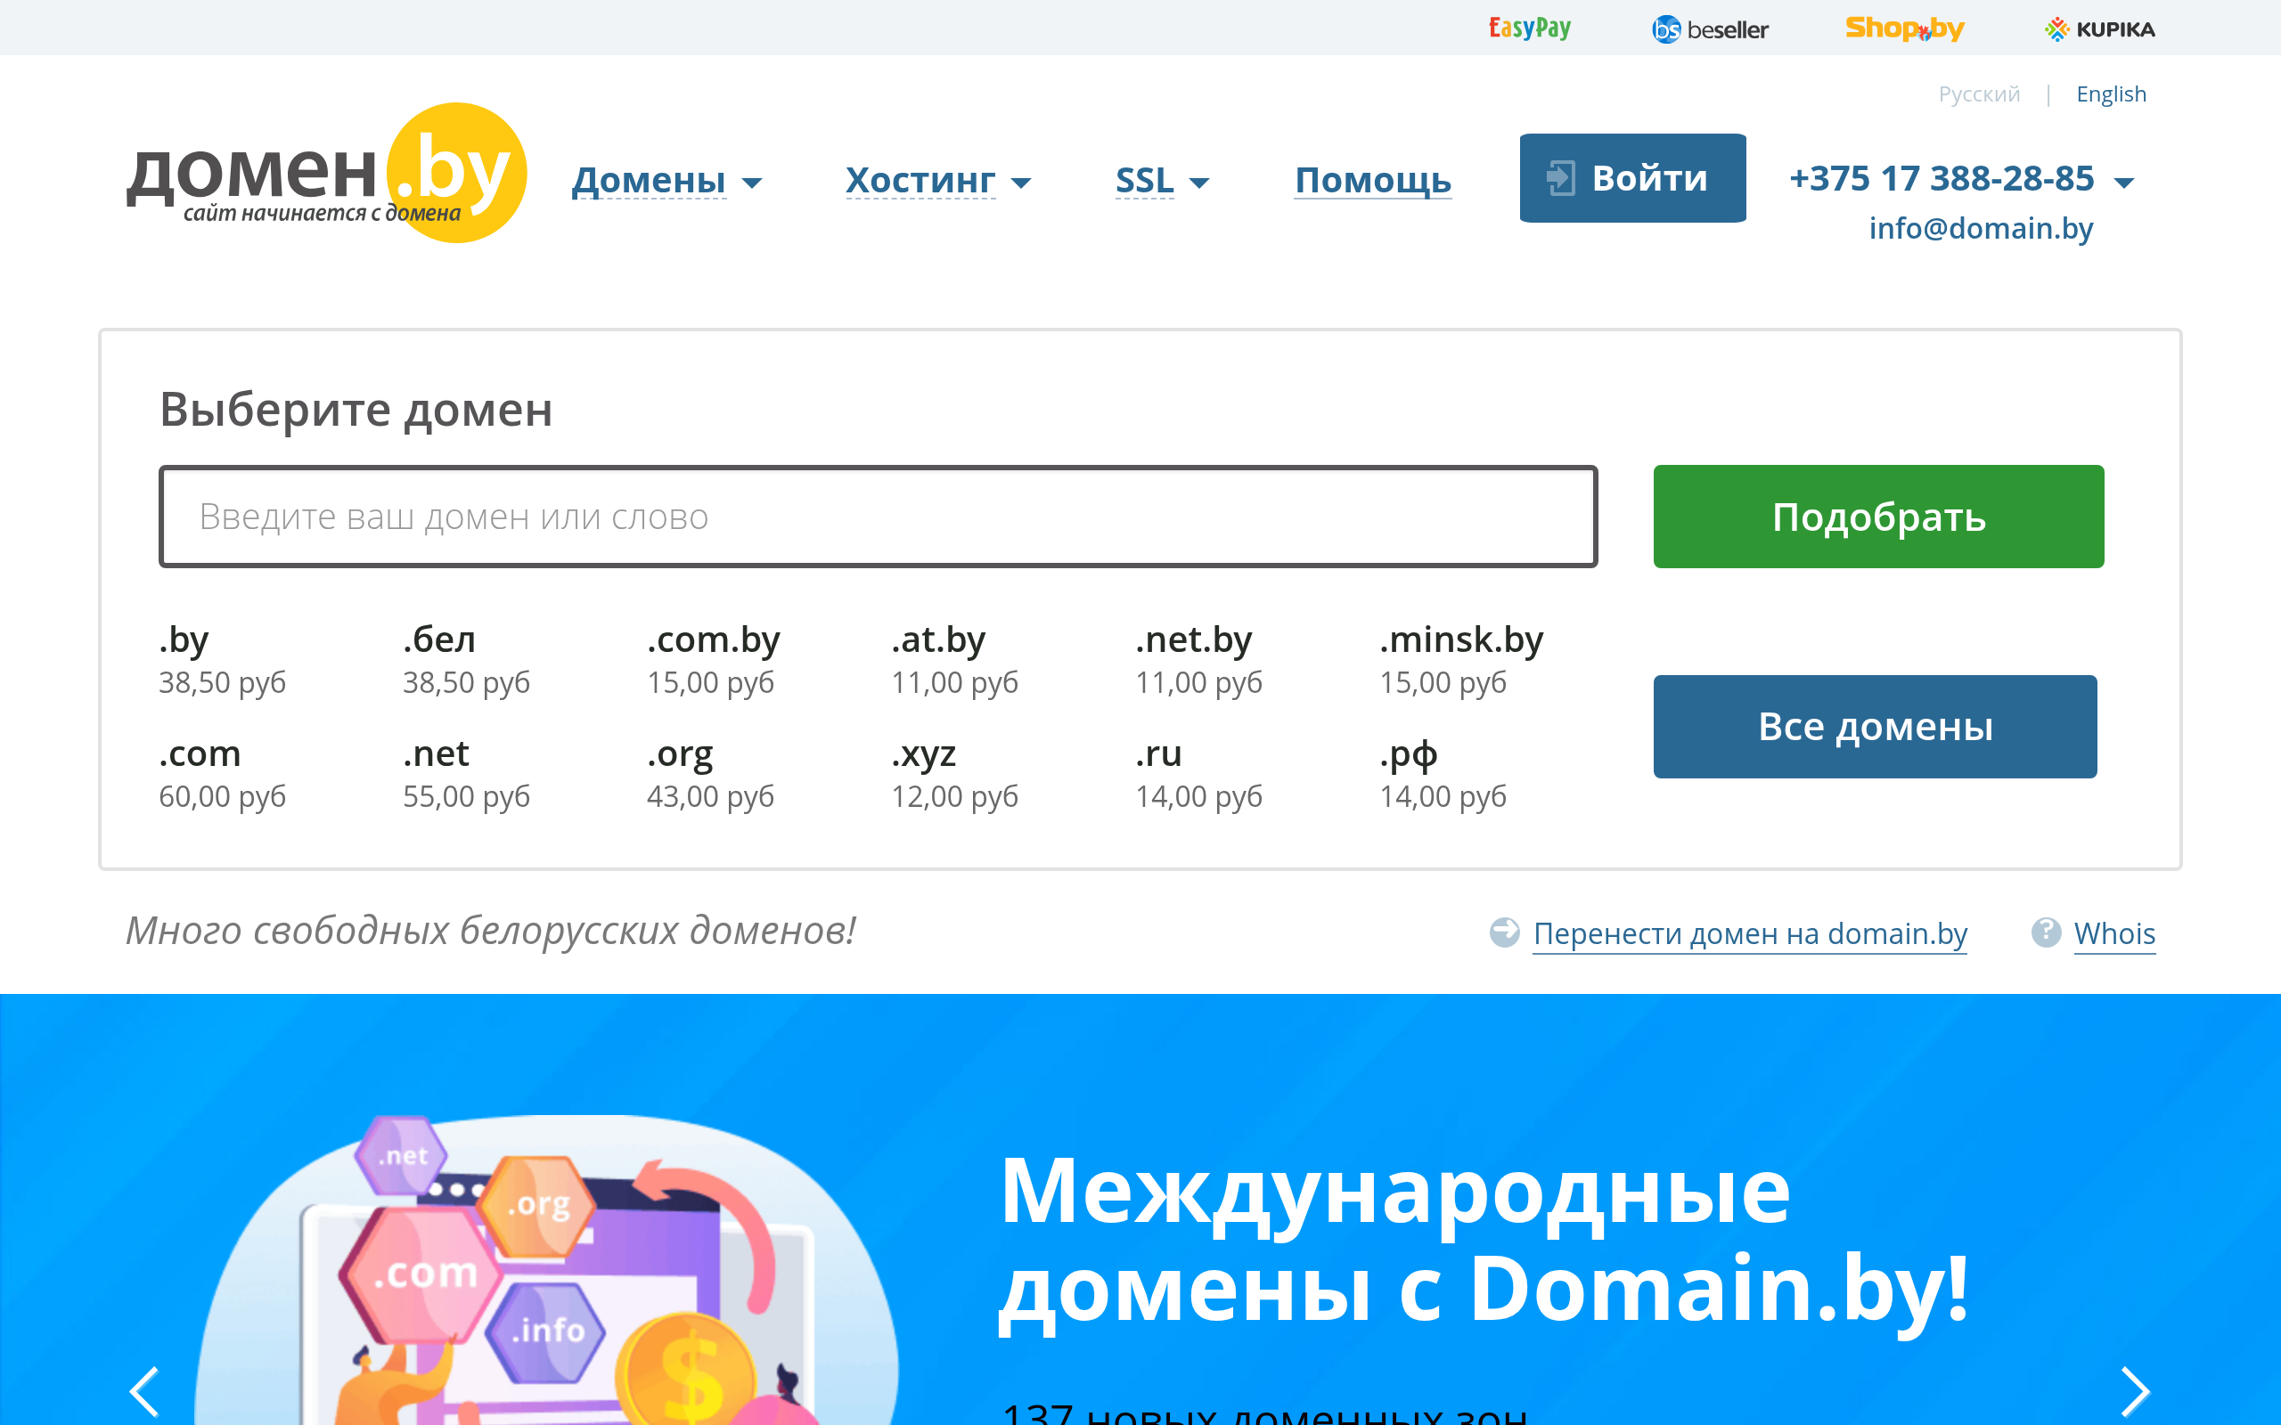Expand the Домены menu arrow
Viewport: 2281px width, 1425px height.
751,183
